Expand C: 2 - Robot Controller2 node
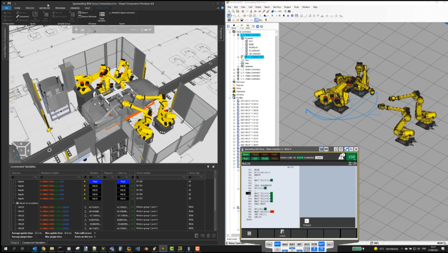This screenshot has width=448, height=253. click(x=234, y=69)
